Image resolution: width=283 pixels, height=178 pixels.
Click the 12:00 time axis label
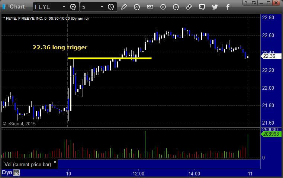(138, 174)
